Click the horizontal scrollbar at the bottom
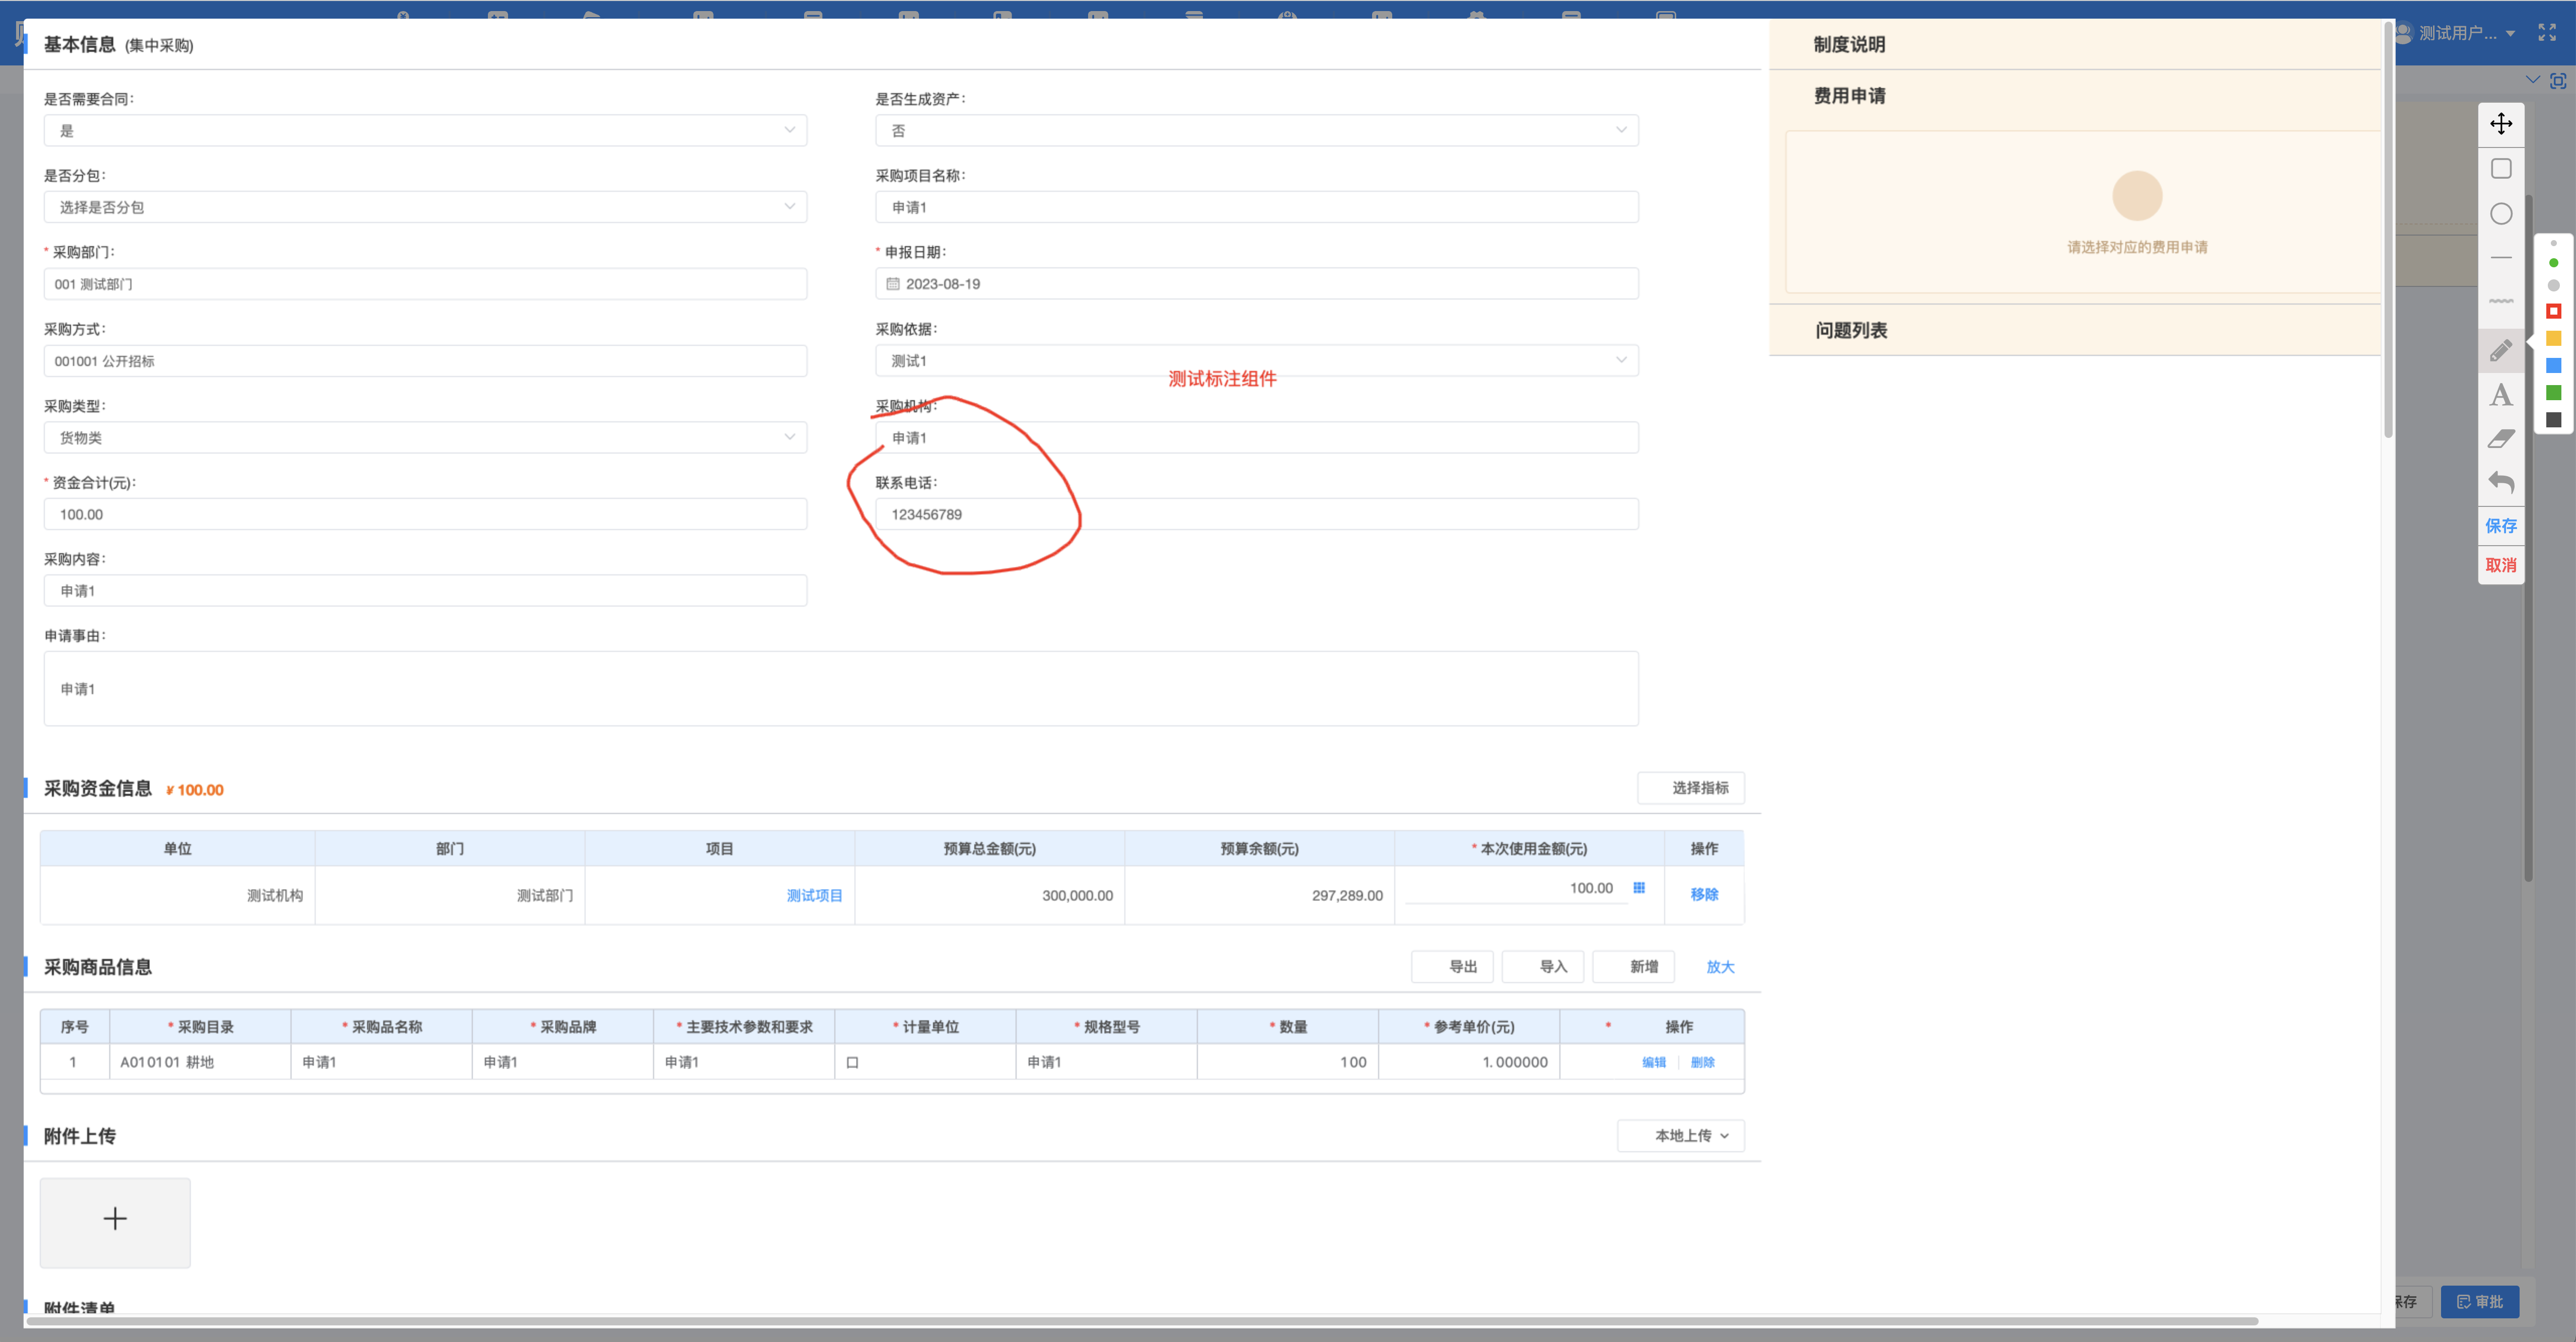This screenshot has height=1342, width=2576. tap(1142, 1321)
